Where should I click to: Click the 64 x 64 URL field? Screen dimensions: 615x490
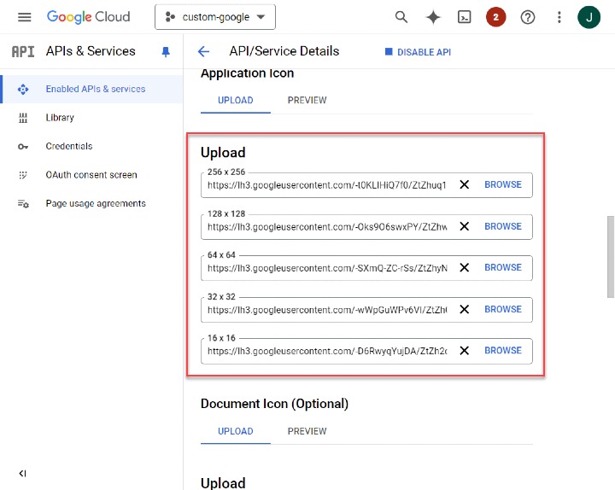326,268
